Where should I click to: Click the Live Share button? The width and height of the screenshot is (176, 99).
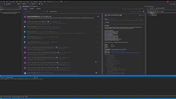(x=173, y=4)
